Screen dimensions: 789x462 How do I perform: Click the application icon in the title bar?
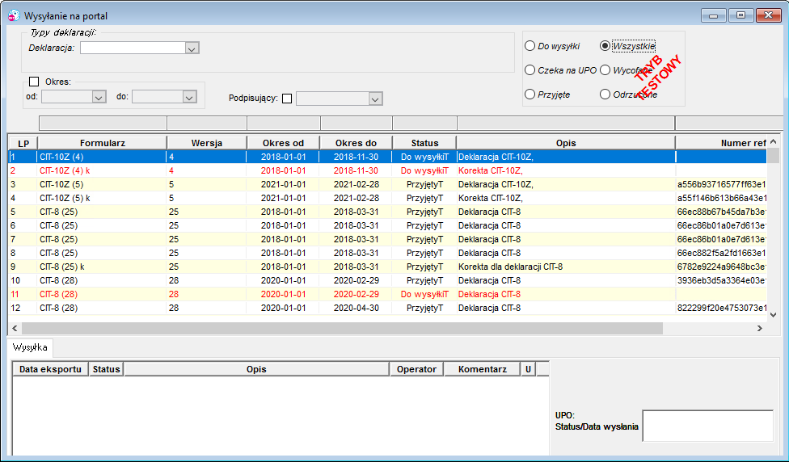[x=14, y=15]
